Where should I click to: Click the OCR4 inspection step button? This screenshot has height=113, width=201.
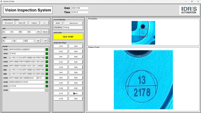61,67
